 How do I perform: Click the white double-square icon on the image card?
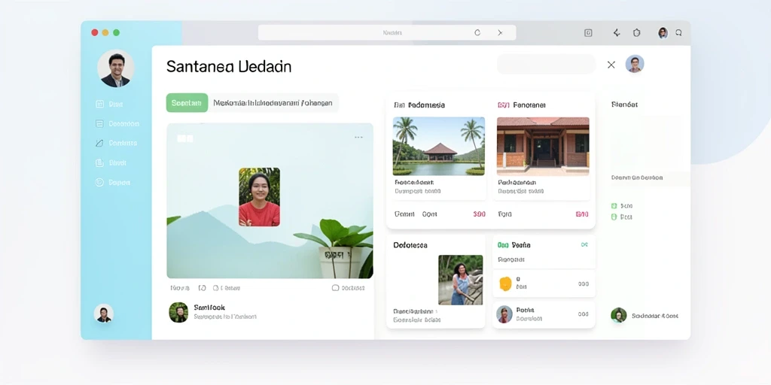[185, 138]
